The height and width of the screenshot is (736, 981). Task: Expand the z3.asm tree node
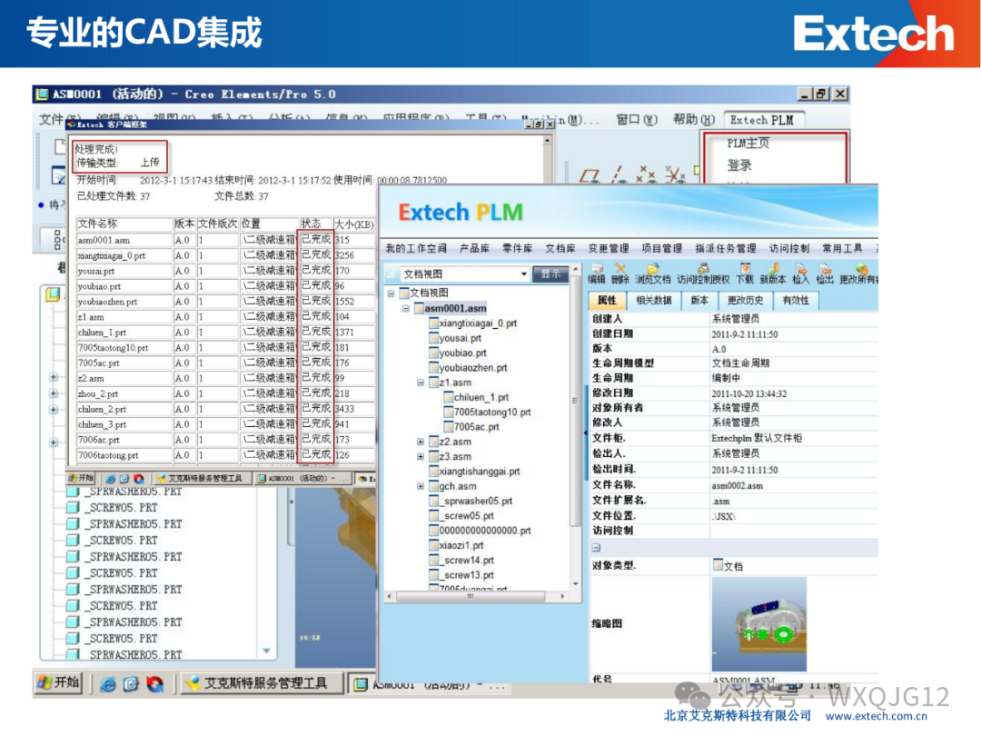(421, 456)
